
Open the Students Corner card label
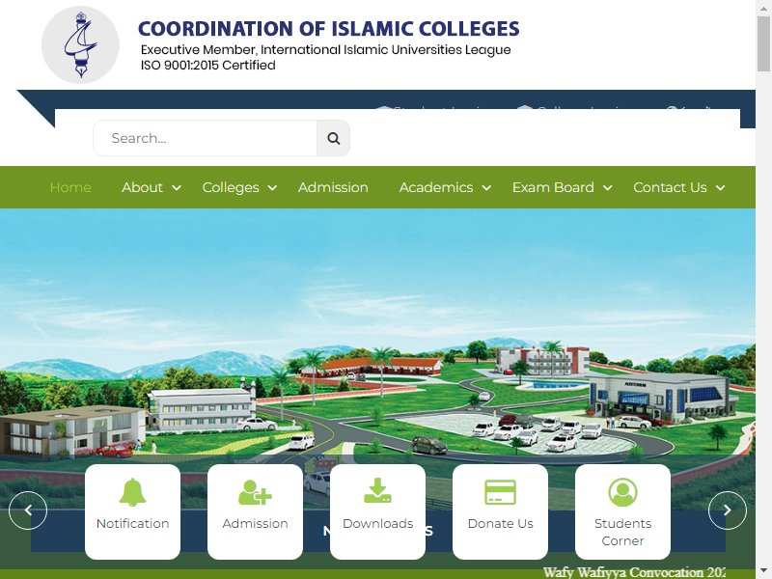point(622,533)
